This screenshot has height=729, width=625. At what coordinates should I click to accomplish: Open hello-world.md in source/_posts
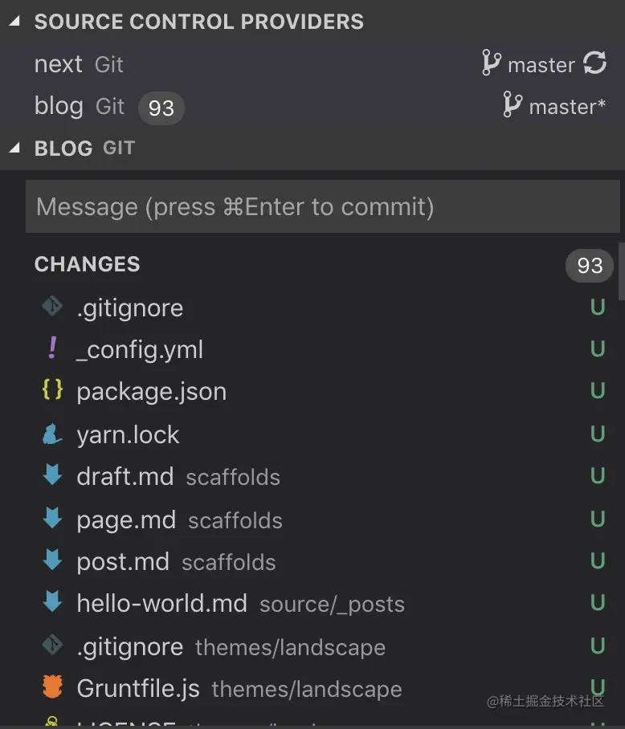pos(161,603)
